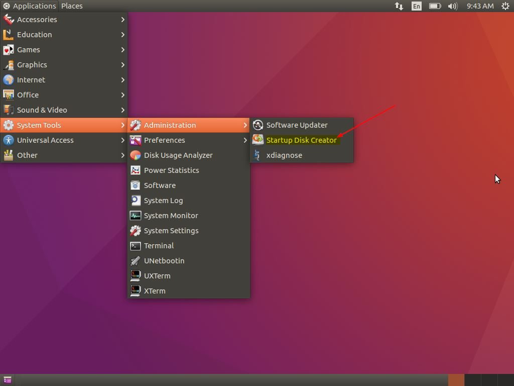Viewport: 514px width, 386px height.
Task: Expand the Preferences submenu arrow
Action: coord(245,140)
